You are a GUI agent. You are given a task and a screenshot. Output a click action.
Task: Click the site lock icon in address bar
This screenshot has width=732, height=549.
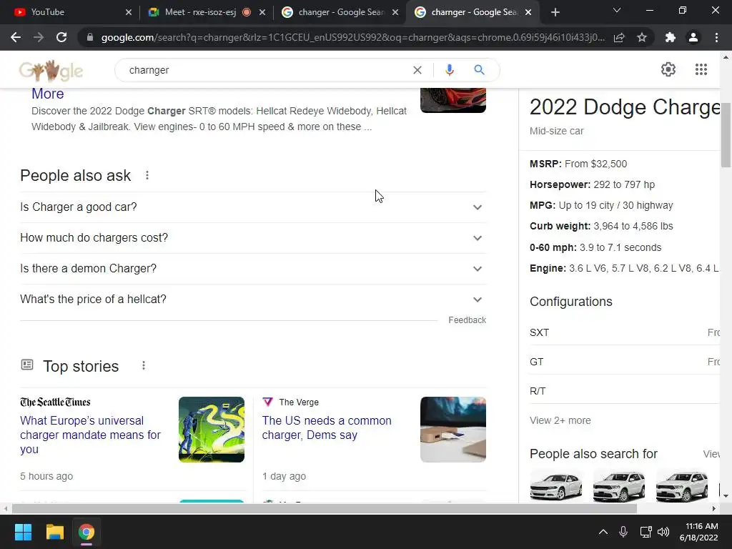pyautogui.click(x=90, y=37)
